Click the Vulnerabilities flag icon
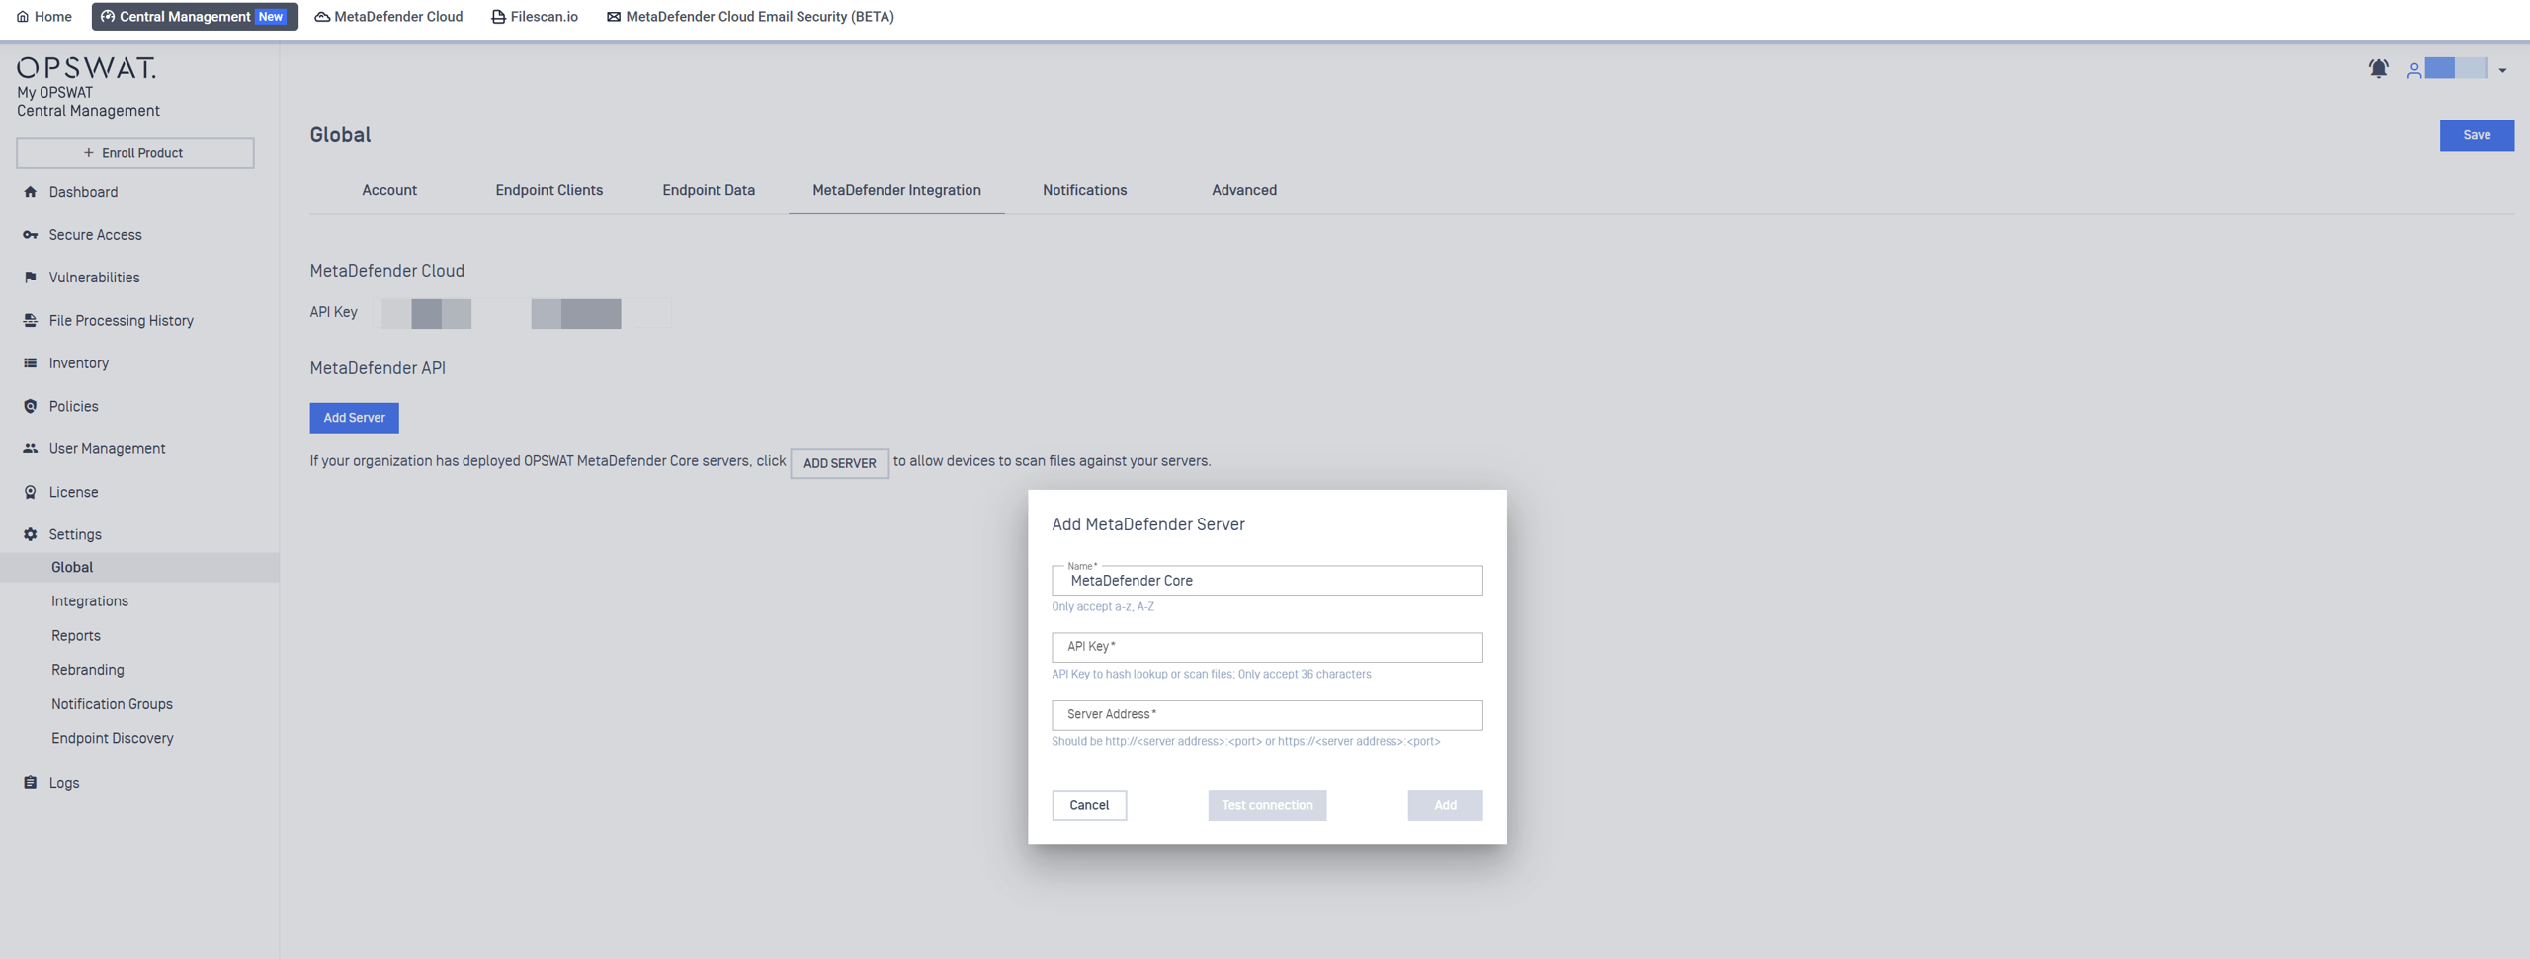The width and height of the screenshot is (2530, 959). pos(30,278)
